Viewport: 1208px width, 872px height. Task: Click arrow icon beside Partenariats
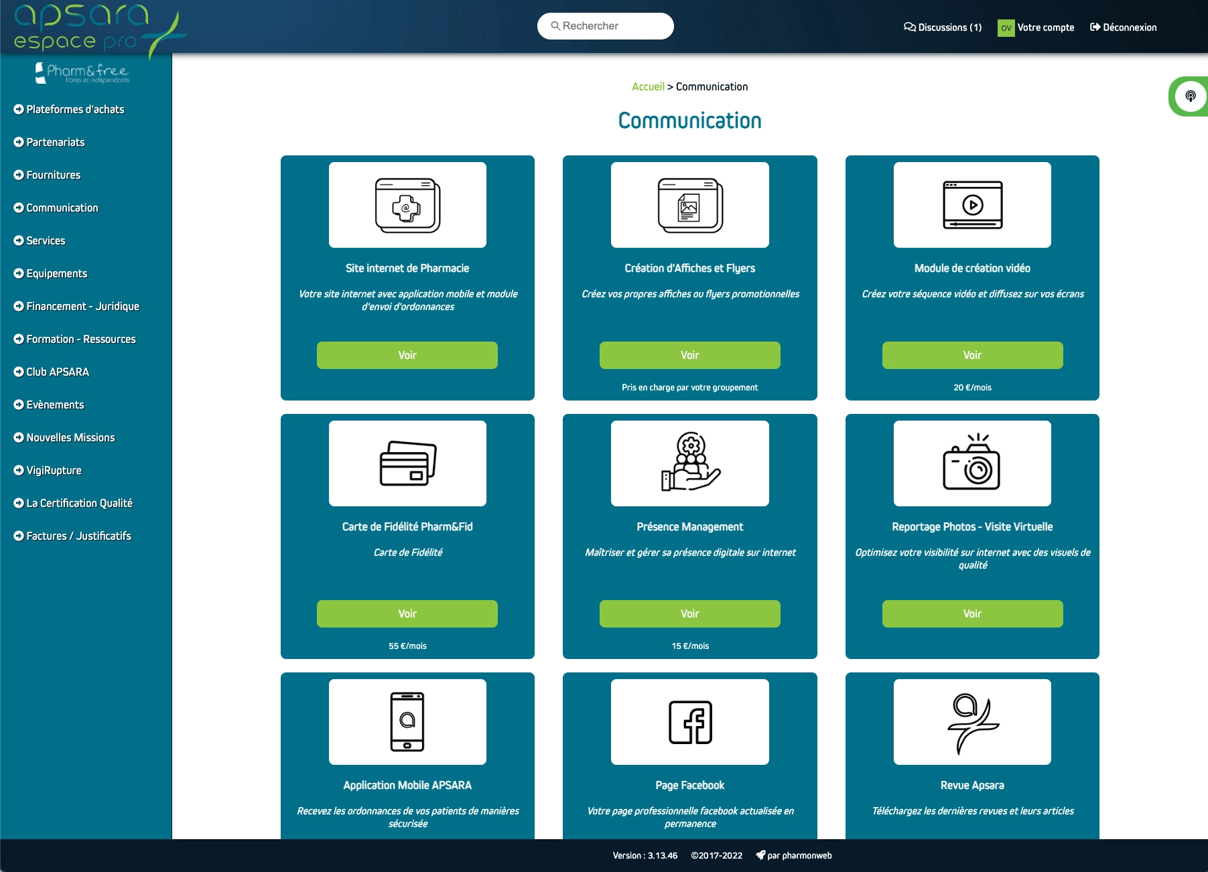pyautogui.click(x=19, y=142)
